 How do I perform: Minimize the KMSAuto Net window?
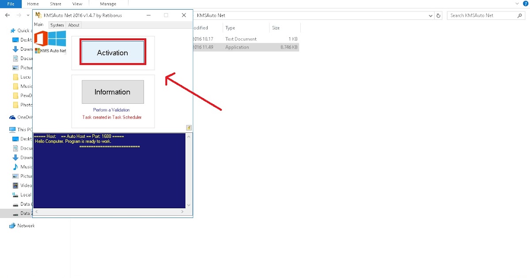tap(148, 15)
